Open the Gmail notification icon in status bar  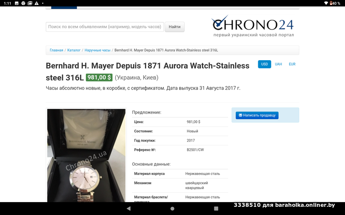[x=30, y=3]
